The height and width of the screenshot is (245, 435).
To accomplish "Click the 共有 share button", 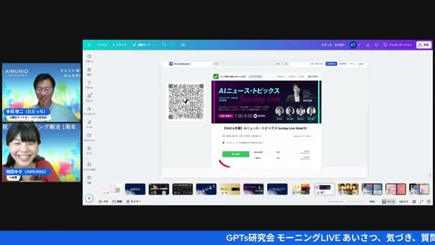I will [423, 45].
